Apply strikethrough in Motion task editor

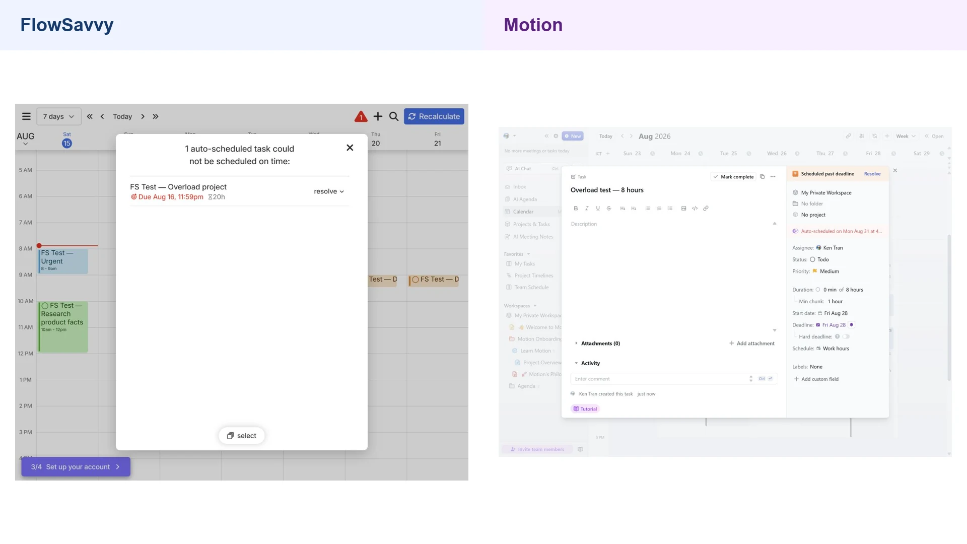609,208
